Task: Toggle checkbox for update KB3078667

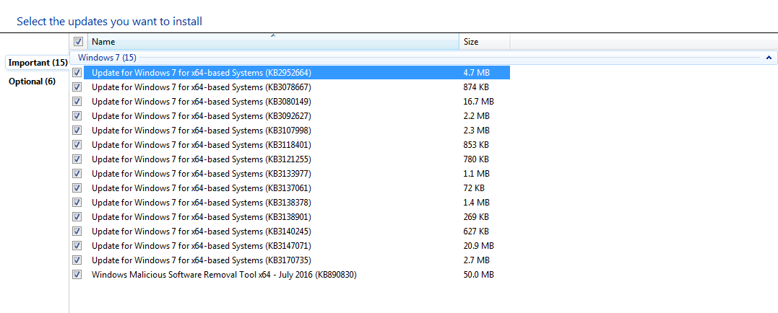Action: point(77,87)
